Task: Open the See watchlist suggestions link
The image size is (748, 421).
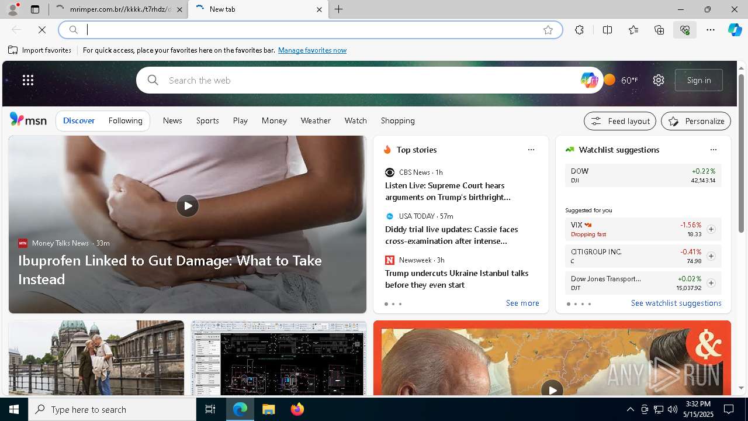Action: [x=676, y=303]
